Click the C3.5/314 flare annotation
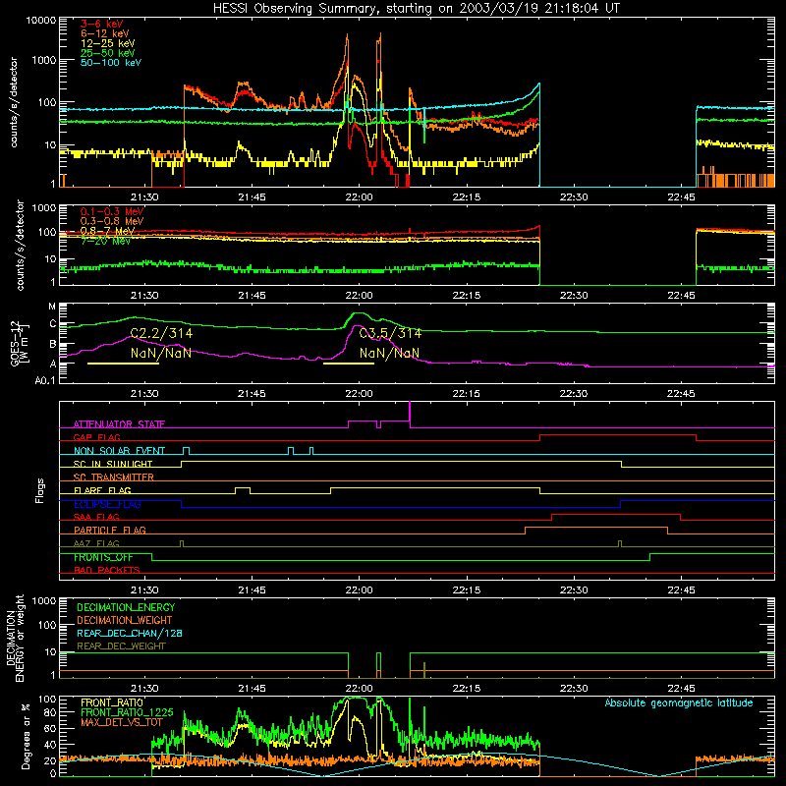Viewport: 786px width, 786px height. 390,333
